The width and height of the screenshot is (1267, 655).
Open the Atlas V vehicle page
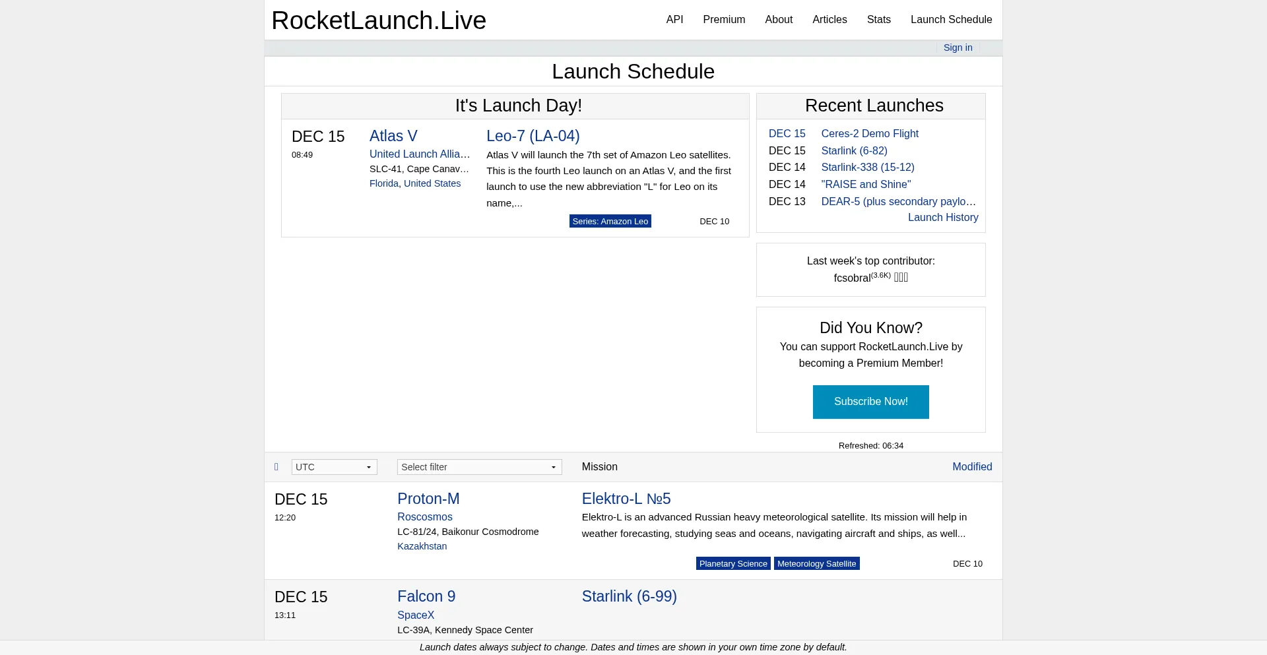[x=393, y=136]
